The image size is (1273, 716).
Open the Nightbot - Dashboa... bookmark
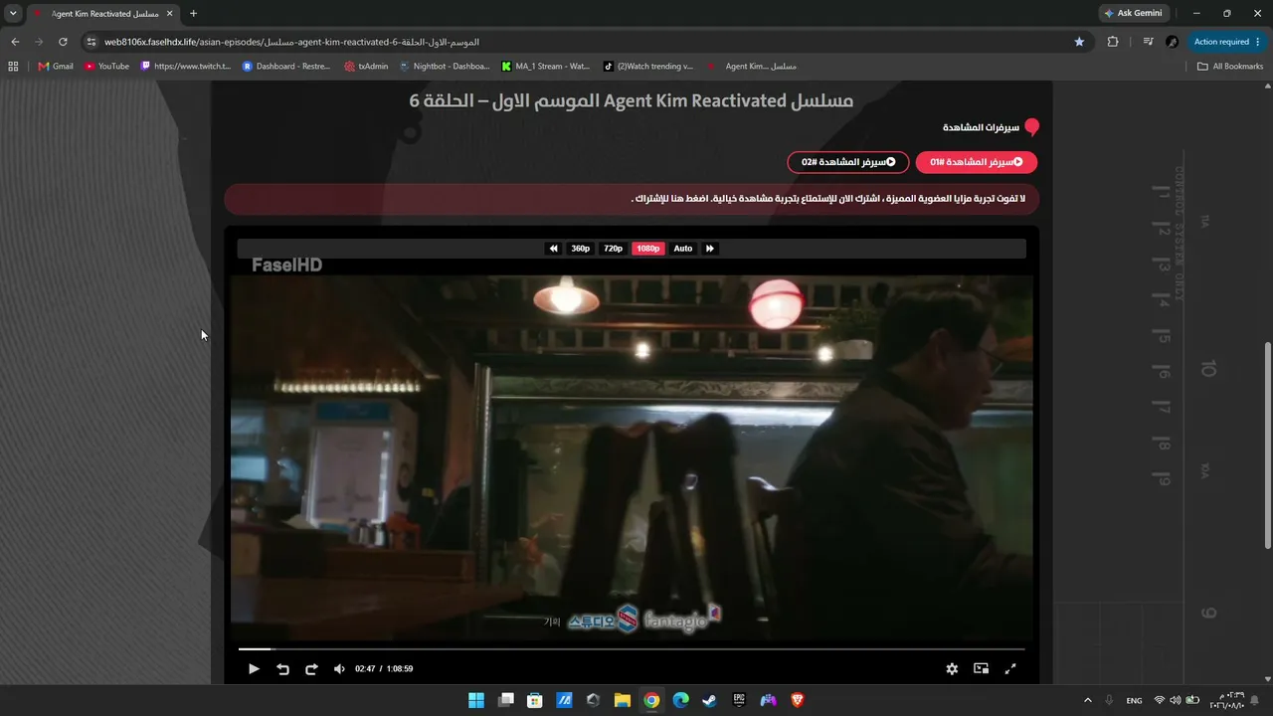(445, 67)
